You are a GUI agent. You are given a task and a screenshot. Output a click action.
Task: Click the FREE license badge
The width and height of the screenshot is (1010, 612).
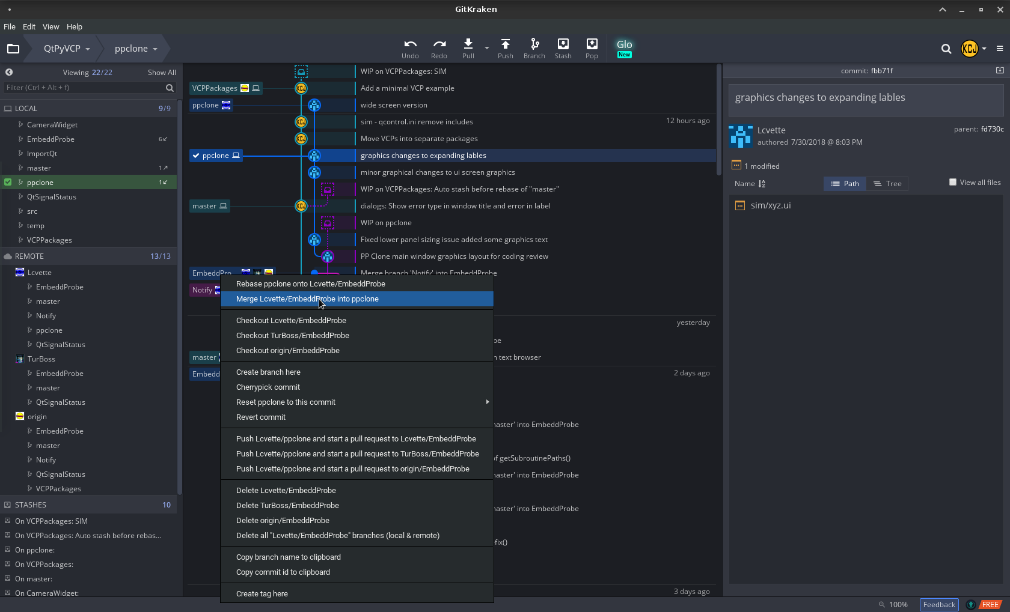990,605
